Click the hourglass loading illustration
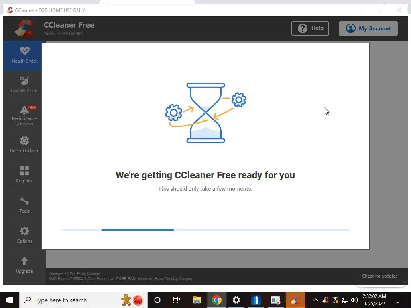411x308 pixels. pos(206,113)
